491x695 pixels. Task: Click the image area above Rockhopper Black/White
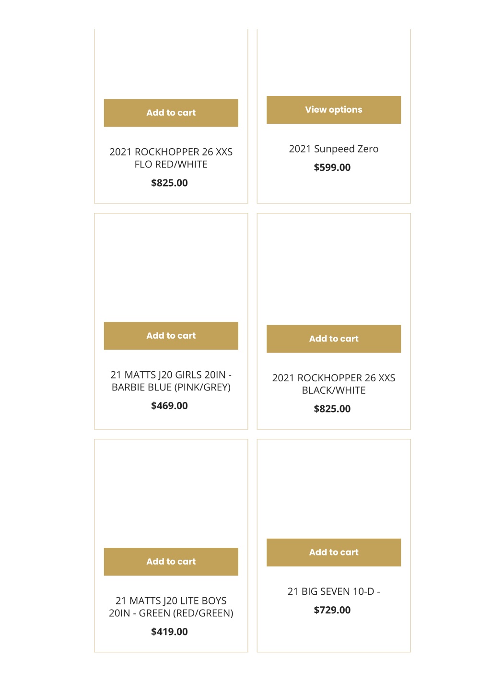point(334,269)
